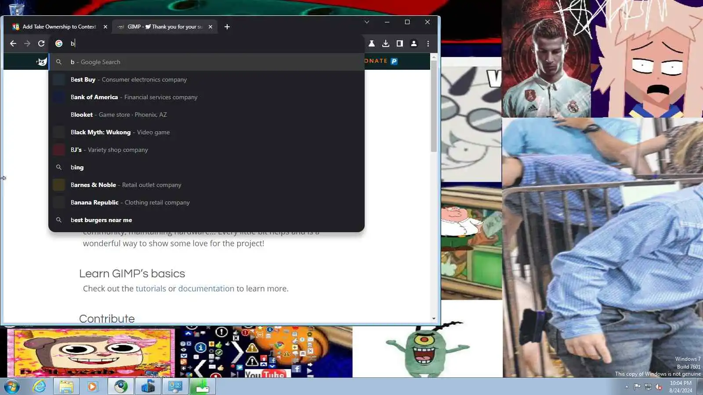
Task: Click the 'Contribute' heading
Action: coord(107,318)
